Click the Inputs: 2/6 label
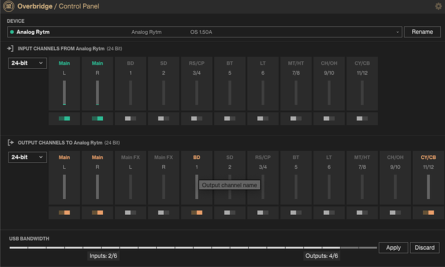This screenshot has width=445, height=267. (103, 256)
